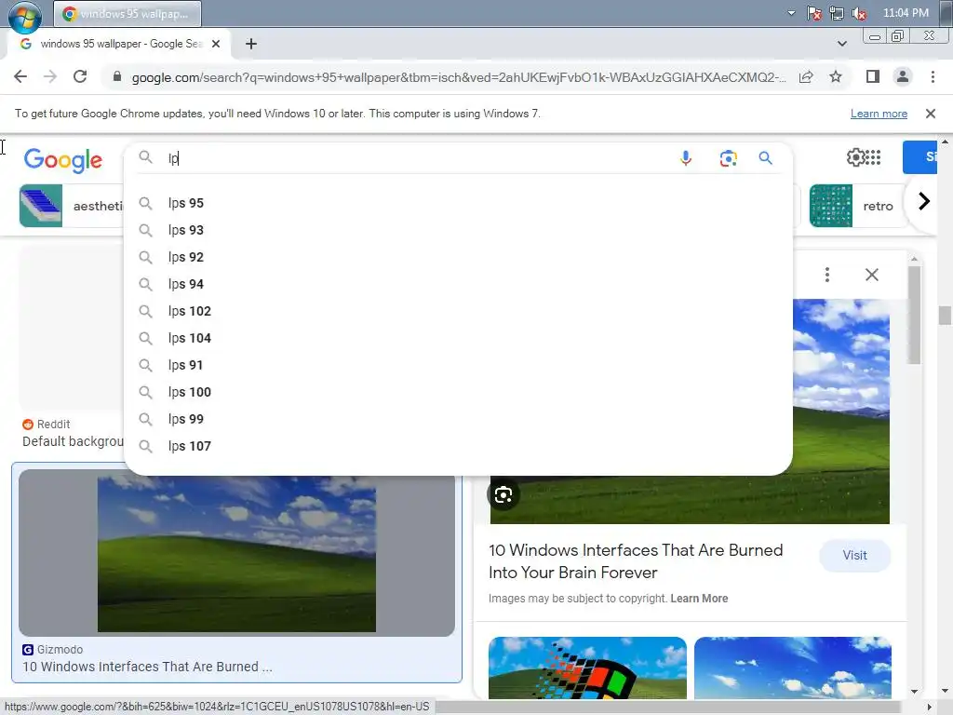Open the network tray icon

[837, 13]
